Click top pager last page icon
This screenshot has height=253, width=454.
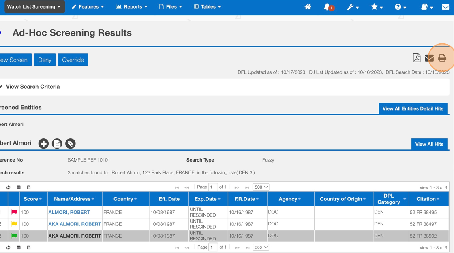tap(247, 187)
